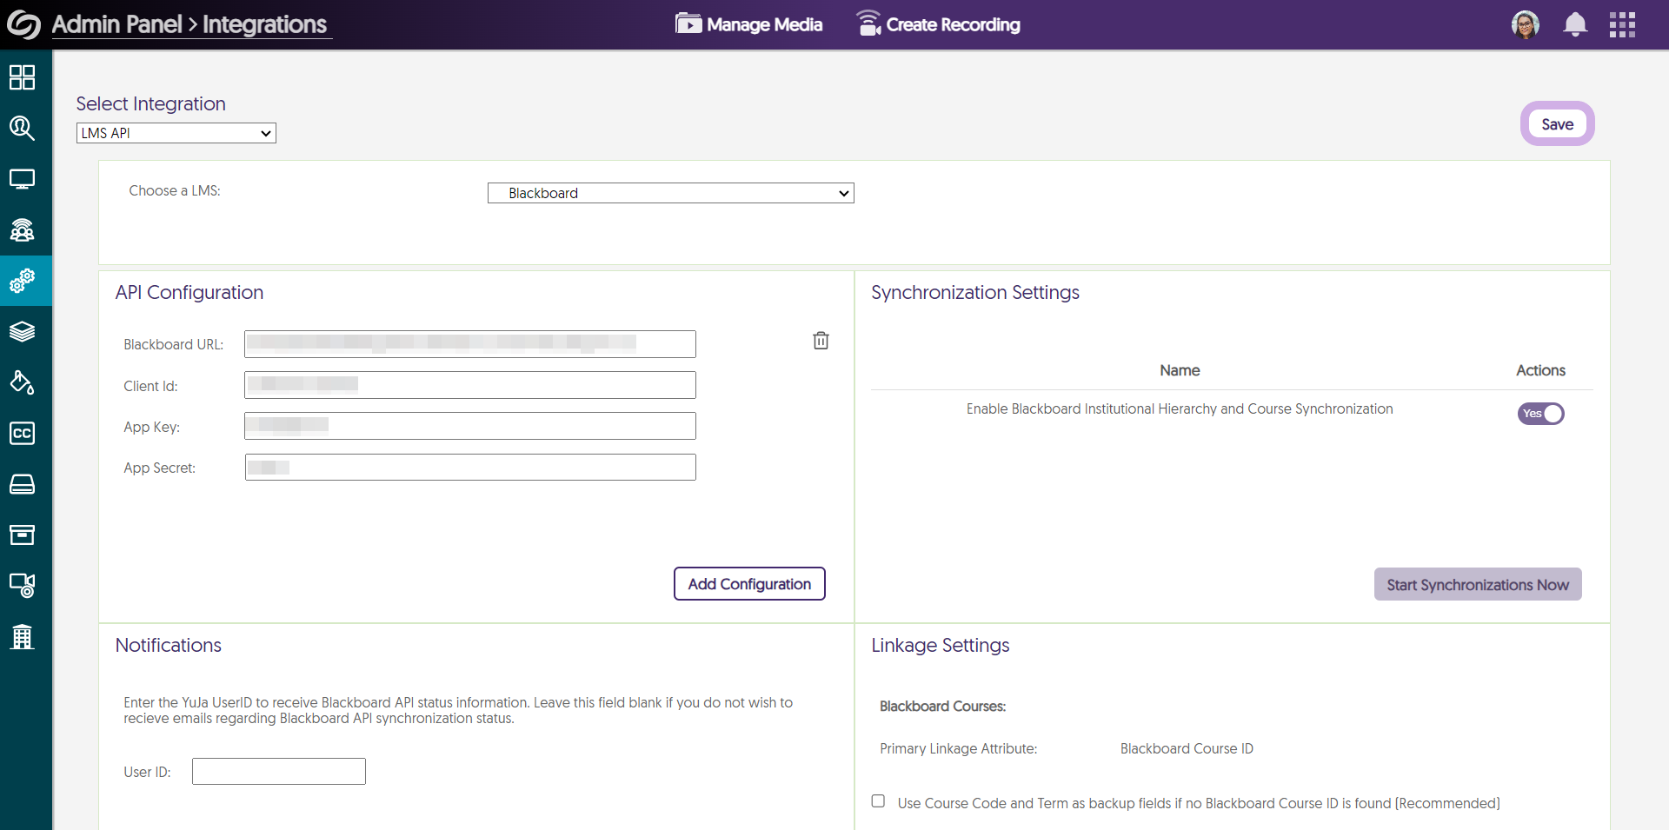Open the user search icon in sidebar

(x=22, y=129)
